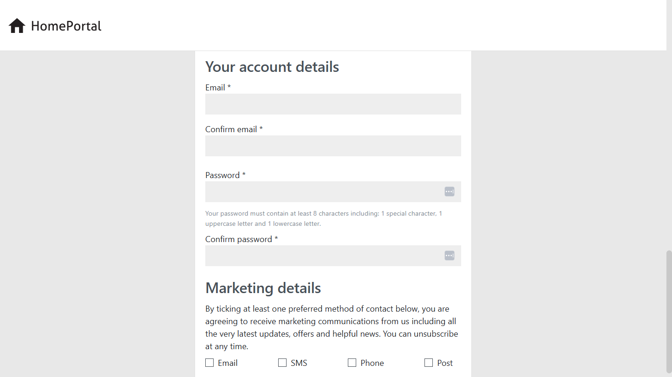Screen dimensions: 672x377
Task: Click into the Password field
Action: pyautogui.click(x=333, y=192)
